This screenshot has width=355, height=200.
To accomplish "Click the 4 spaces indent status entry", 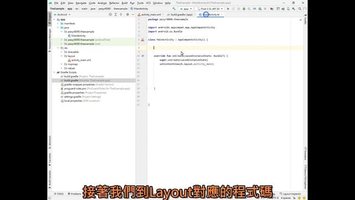I will [x=286, y=198].
